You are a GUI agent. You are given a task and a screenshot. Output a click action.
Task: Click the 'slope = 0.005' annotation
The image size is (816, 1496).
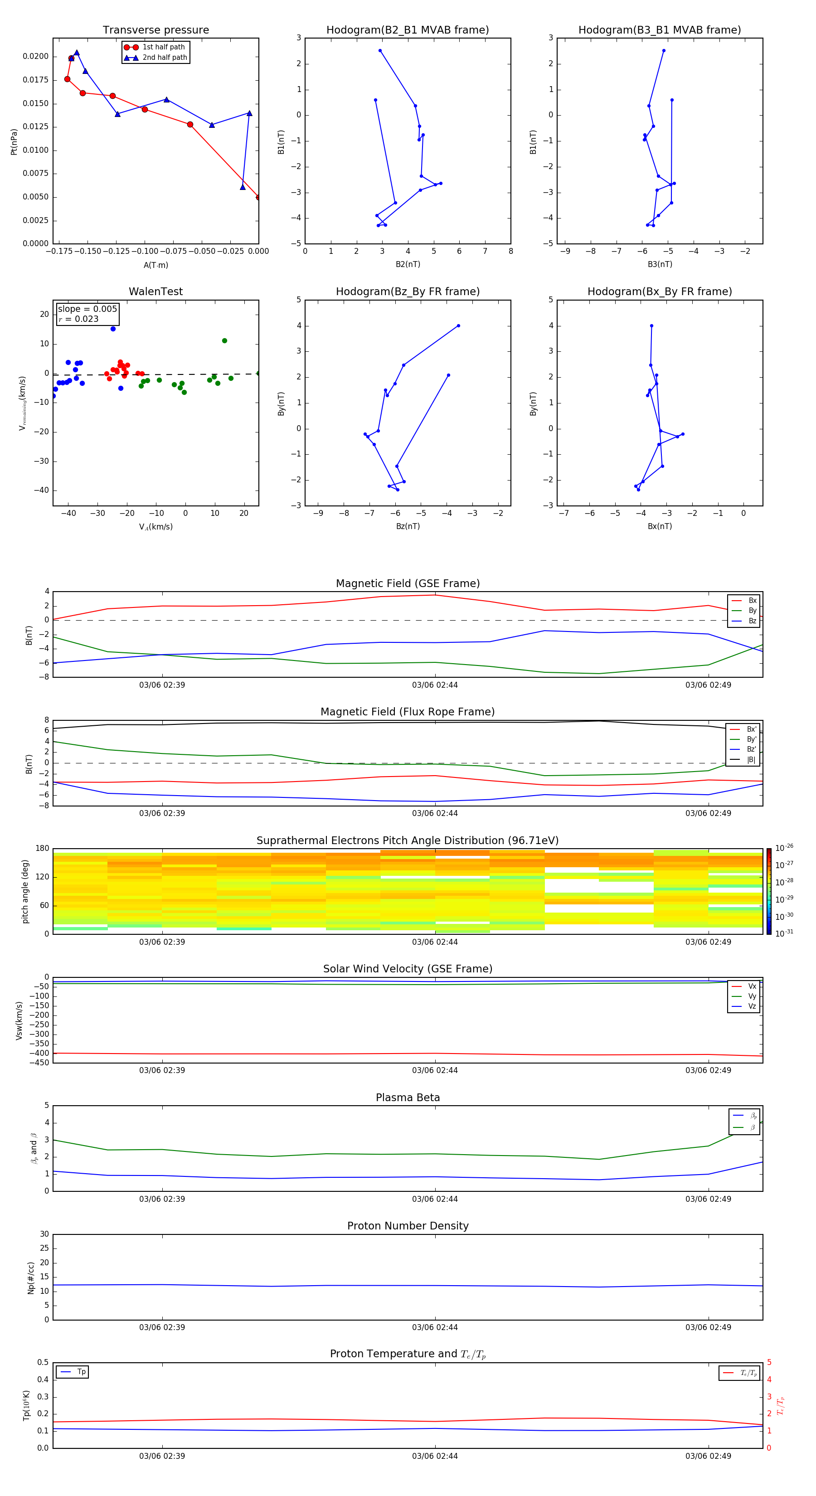point(87,309)
